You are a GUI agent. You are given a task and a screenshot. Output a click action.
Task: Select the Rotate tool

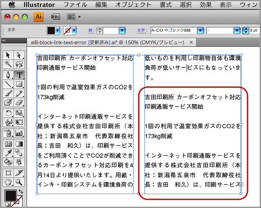click(8, 113)
